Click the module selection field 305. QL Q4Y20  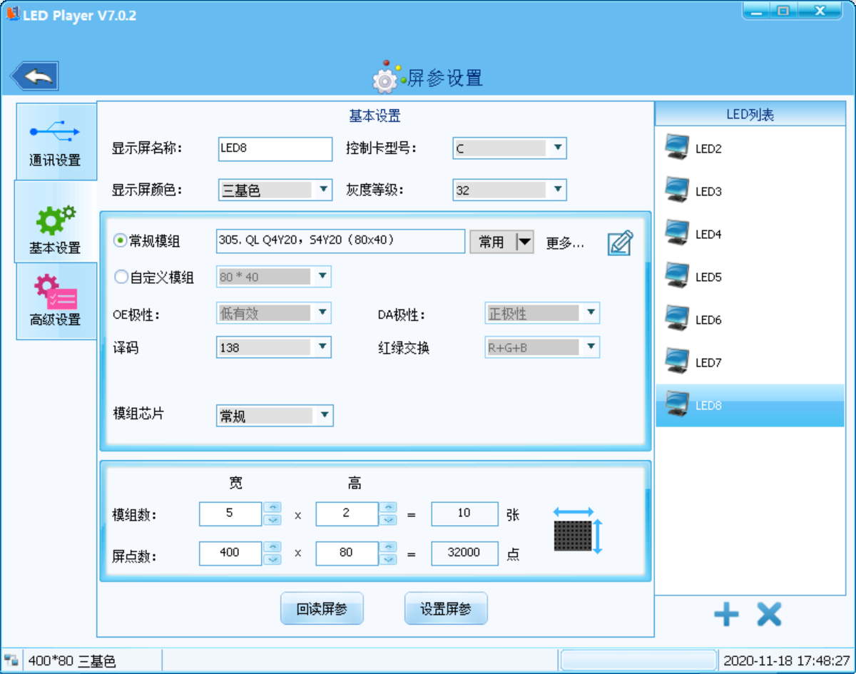coord(341,241)
